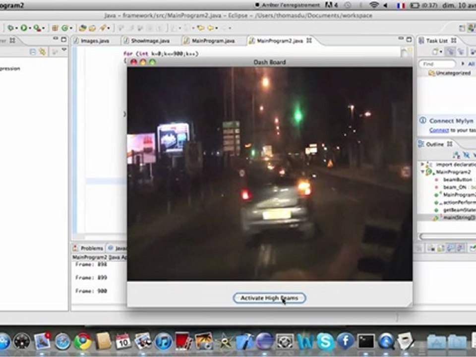
Task: Click Arrêter l'enregistrement in the menu bar
Action: (287, 5)
